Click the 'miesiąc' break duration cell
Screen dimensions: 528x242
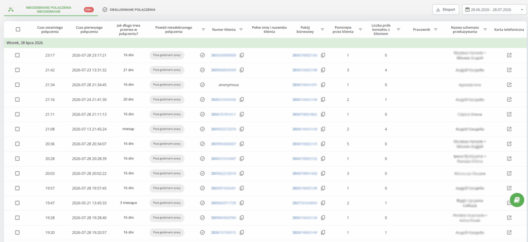pyautogui.click(x=128, y=129)
